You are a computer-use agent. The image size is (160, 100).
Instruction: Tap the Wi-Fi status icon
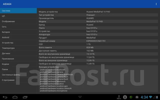coord(150,97)
